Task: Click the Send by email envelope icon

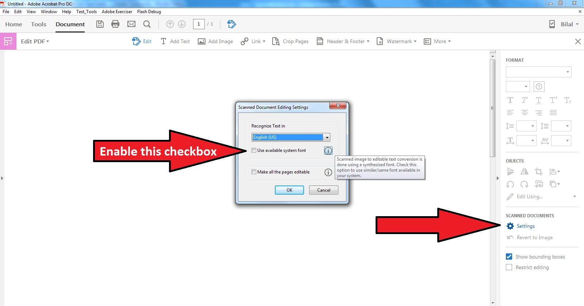Action: pos(131,24)
